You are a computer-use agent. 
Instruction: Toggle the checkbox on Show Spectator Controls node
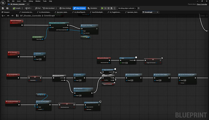43,109
